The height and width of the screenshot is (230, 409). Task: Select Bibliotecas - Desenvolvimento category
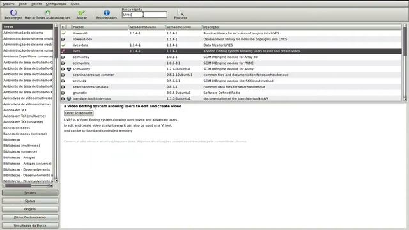[x=27, y=169]
